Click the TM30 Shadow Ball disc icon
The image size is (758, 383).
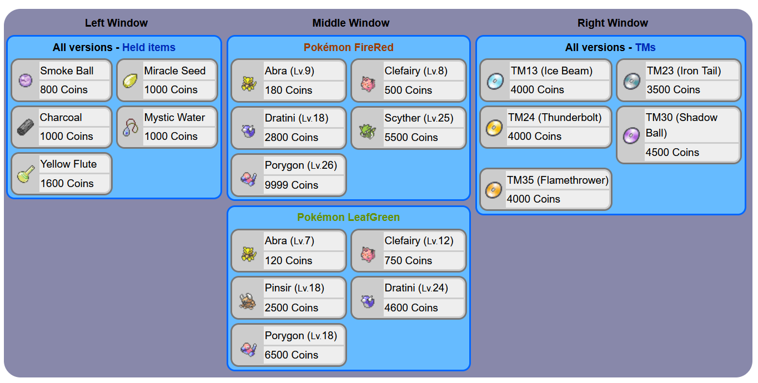click(x=631, y=135)
